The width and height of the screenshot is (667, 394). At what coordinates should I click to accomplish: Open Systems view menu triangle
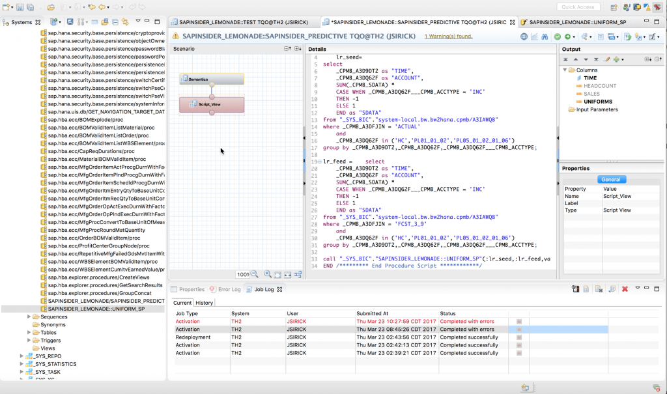point(138,21)
